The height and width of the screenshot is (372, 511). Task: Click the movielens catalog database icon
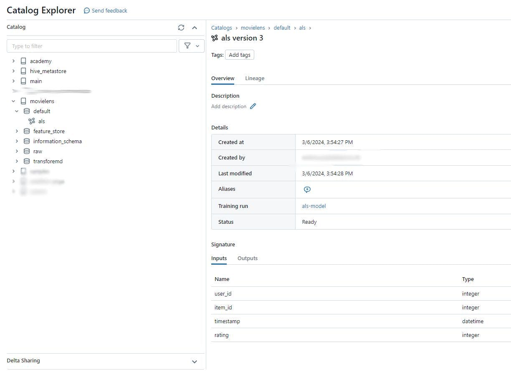point(23,101)
